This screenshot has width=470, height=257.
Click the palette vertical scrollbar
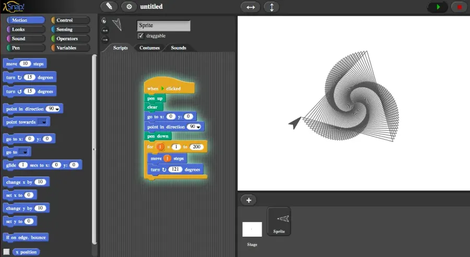point(95,149)
